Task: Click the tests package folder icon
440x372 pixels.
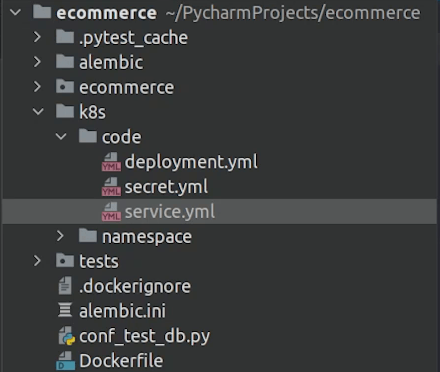Action: (65, 261)
